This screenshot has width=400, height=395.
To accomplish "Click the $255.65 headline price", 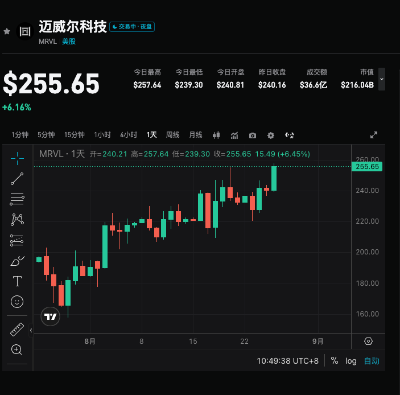I will click(x=51, y=84).
